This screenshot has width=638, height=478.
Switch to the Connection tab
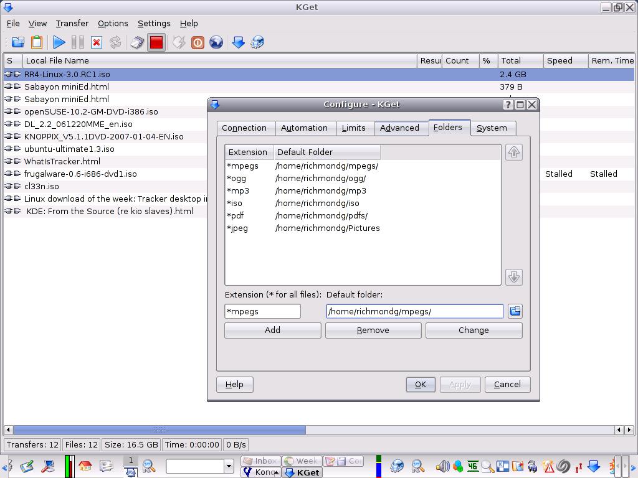(x=245, y=128)
